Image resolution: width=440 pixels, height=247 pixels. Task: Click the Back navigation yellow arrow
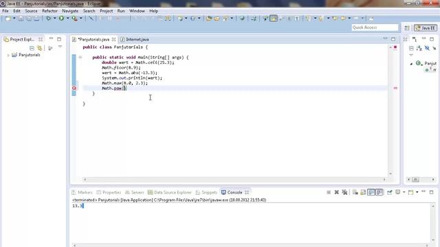[343, 19]
